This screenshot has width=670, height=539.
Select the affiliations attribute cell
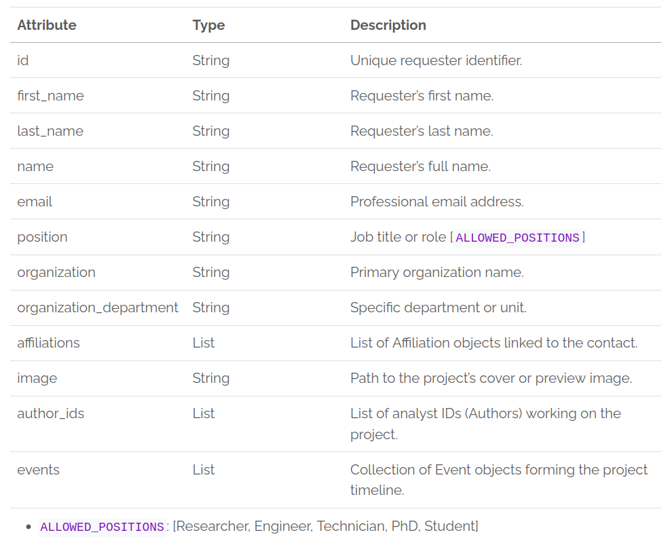click(48, 343)
